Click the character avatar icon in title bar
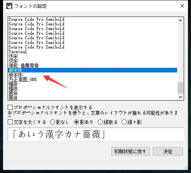 [x=9, y=6]
